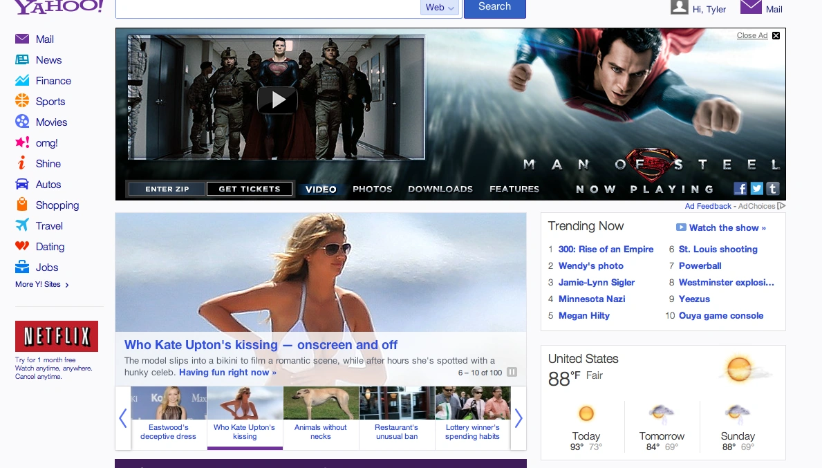
Task: Open trending topic Powerball
Action: click(x=700, y=265)
